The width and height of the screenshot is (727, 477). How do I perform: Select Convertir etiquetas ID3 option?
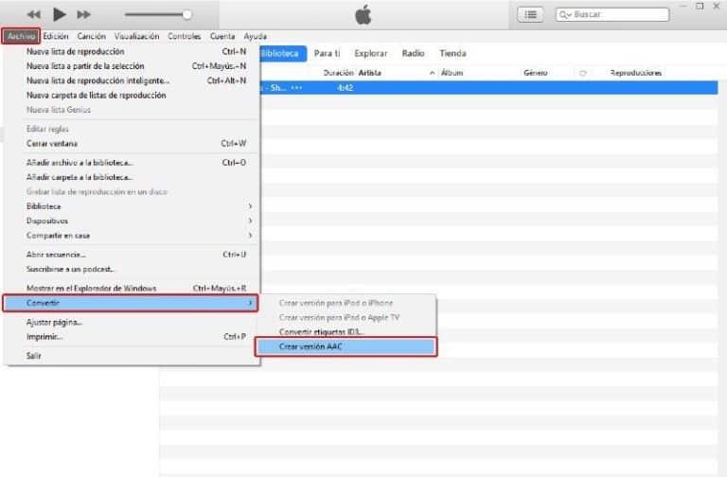point(322,332)
